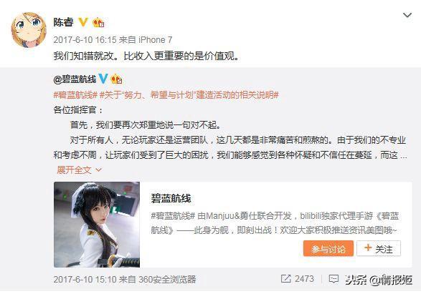Click the blue V badge beside 碧蓝航线
The height and width of the screenshot is (294, 421).
click(x=103, y=79)
